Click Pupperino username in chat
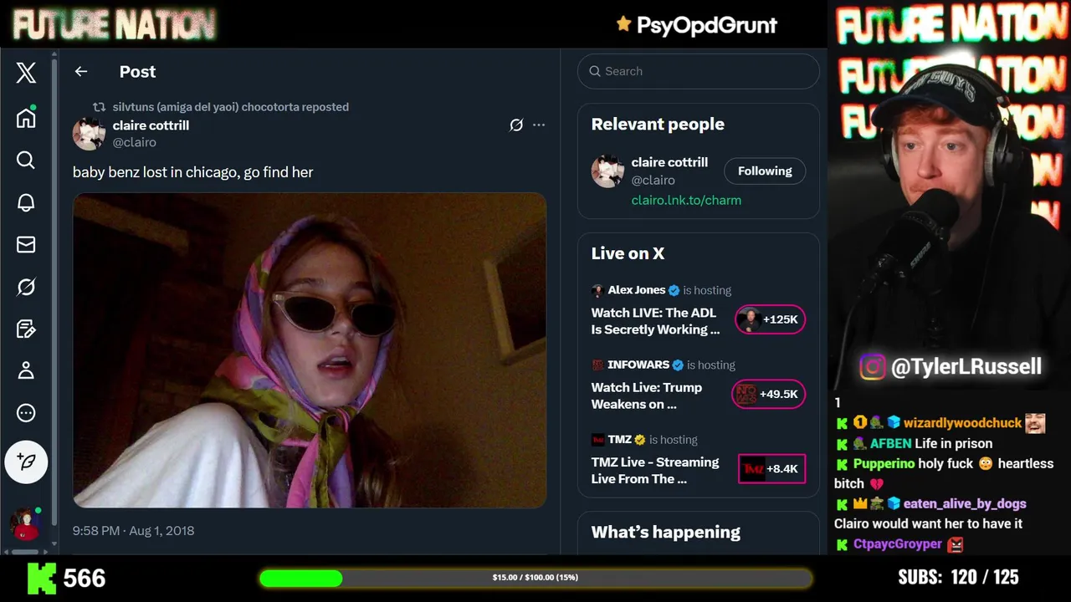This screenshot has width=1071, height=602. tap(884, 463)
